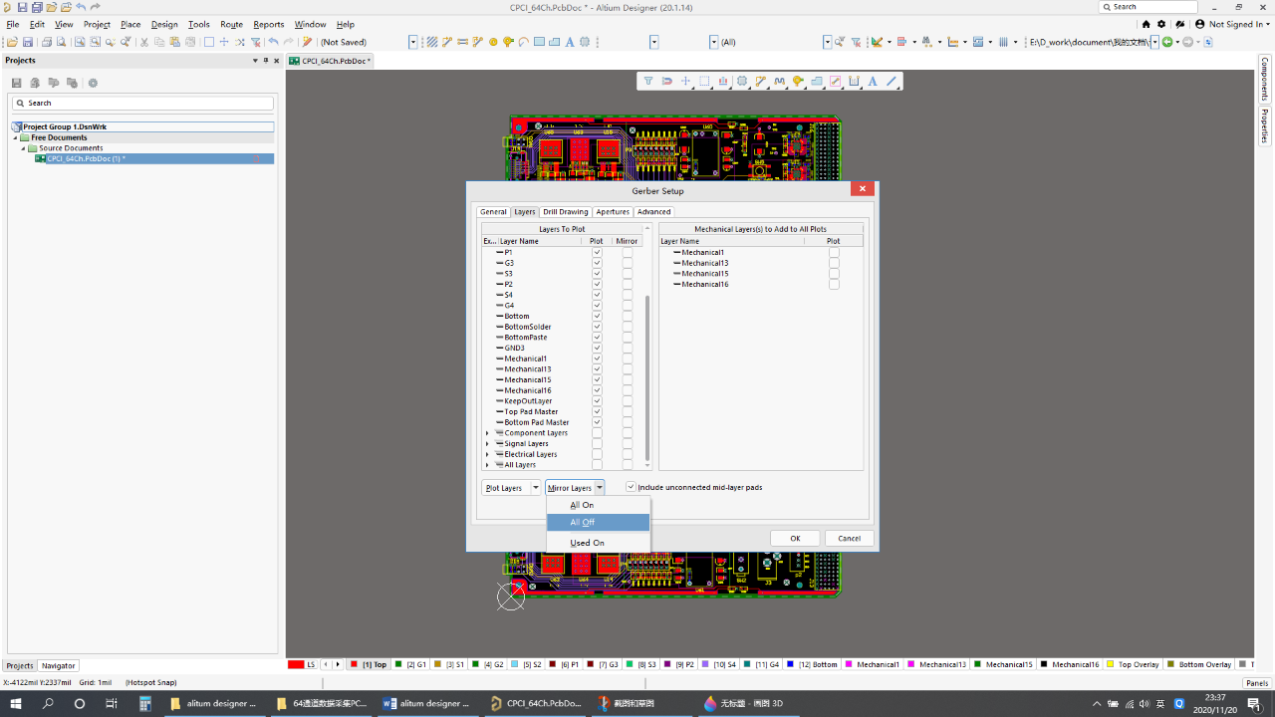
Task: Select the filter icon in the PCB active bar
Action: coord(647,82)
